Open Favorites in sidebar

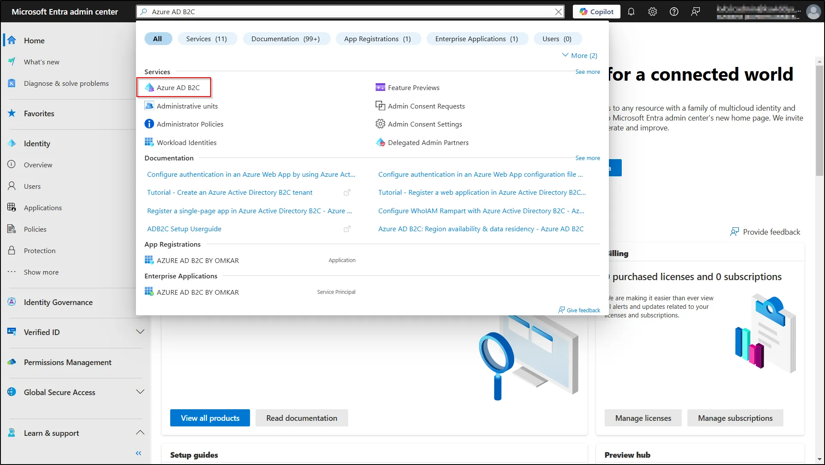(x=39, y=113)
